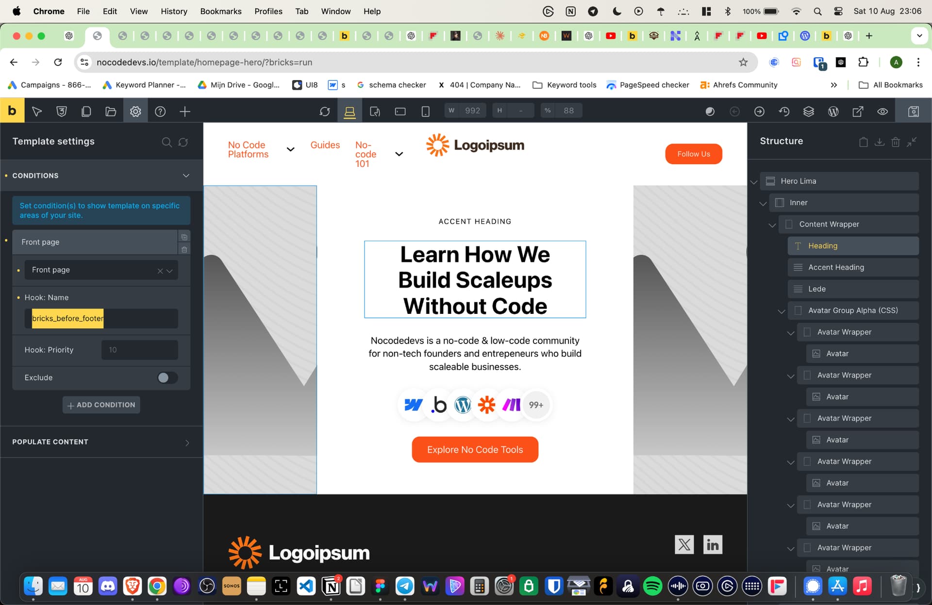Click the search icon in Template settings panel

(166, 142)
